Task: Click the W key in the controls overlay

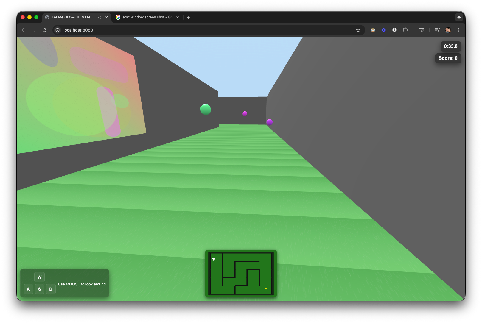Action: click(39, 277)
